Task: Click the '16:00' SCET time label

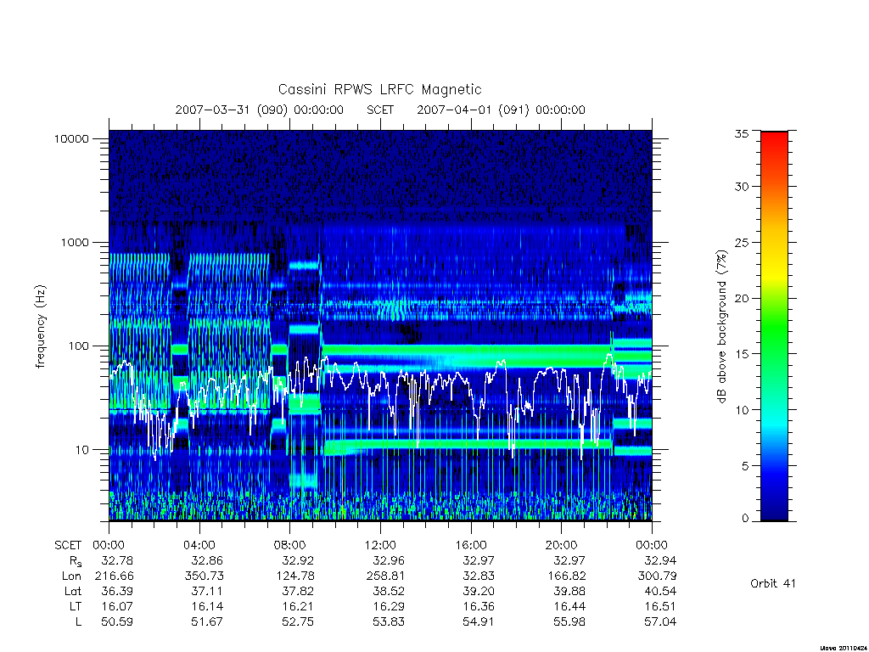Action: point(471,545)
